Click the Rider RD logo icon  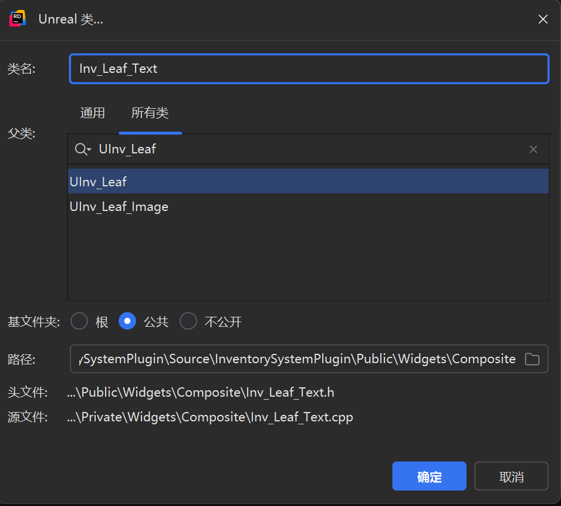coord(18,19)
